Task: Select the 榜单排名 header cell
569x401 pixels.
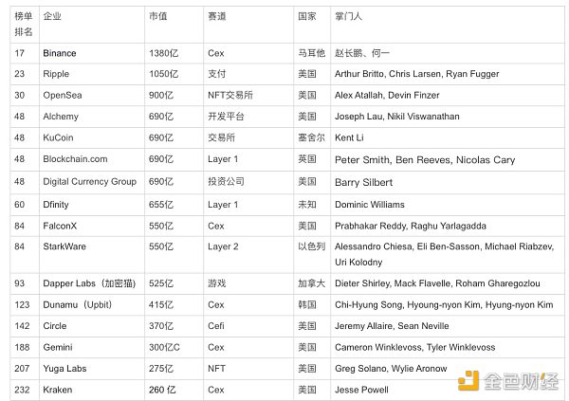Action: (x=24, y=25)
